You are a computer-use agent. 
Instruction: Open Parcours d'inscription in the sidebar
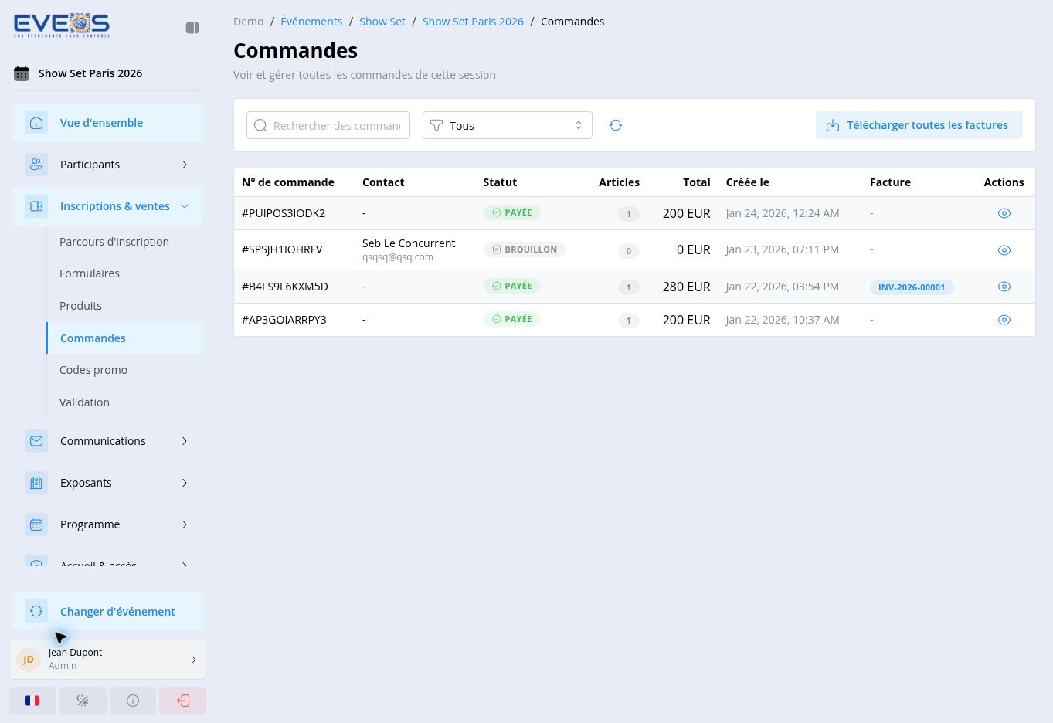125,242
